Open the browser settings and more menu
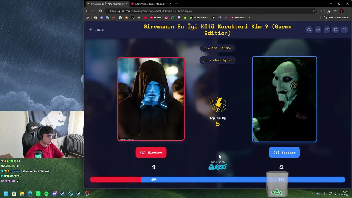Viewport: 352px width, 198px height. (x=348, y=11)
